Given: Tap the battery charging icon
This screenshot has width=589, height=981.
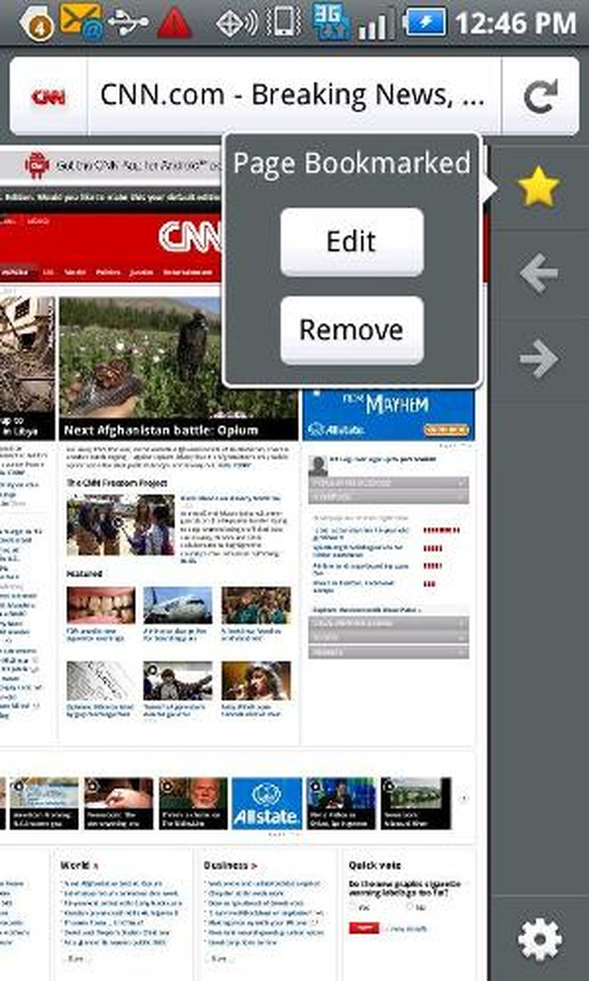Looking at the screenshot, I should click(424, 23).
